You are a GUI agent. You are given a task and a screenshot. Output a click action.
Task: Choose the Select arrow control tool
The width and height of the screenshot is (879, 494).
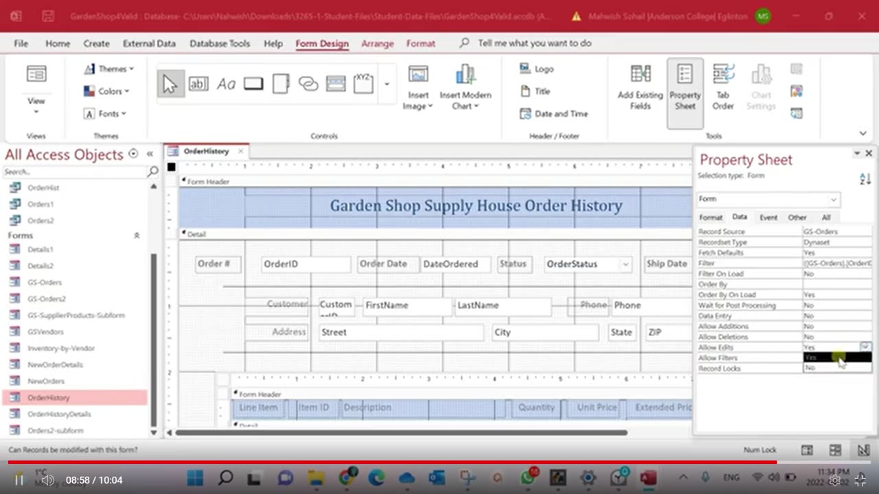[x=170, y=84]
